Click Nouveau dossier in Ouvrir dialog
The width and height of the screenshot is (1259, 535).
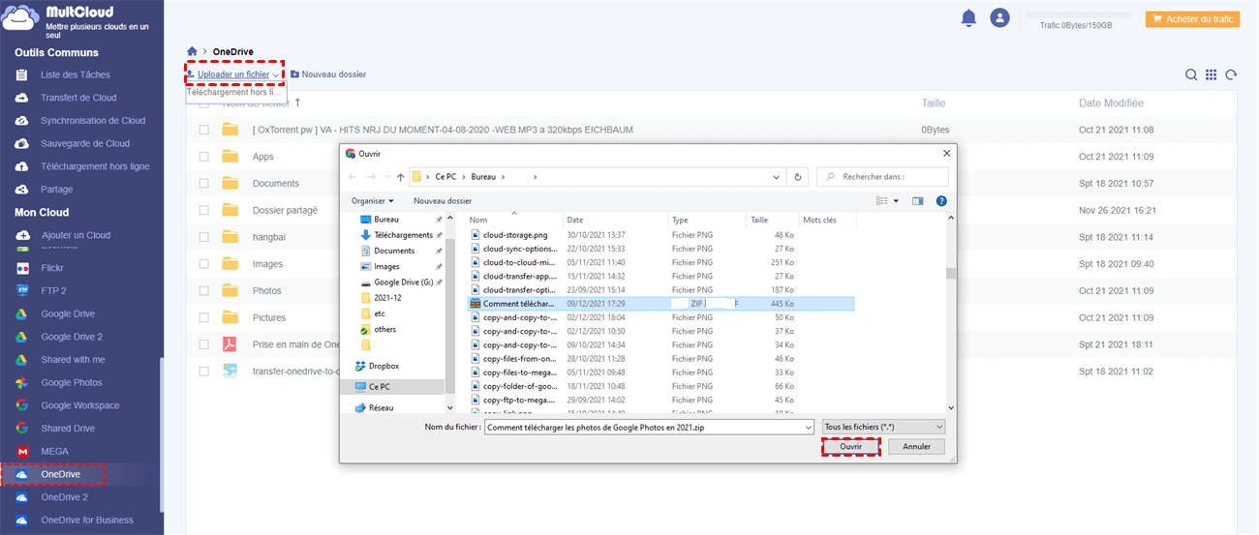click(x=443, y=201)
